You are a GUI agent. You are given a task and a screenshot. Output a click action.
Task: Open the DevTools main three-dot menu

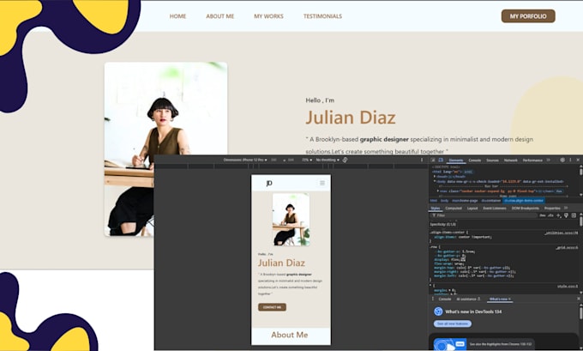(570, 160)
